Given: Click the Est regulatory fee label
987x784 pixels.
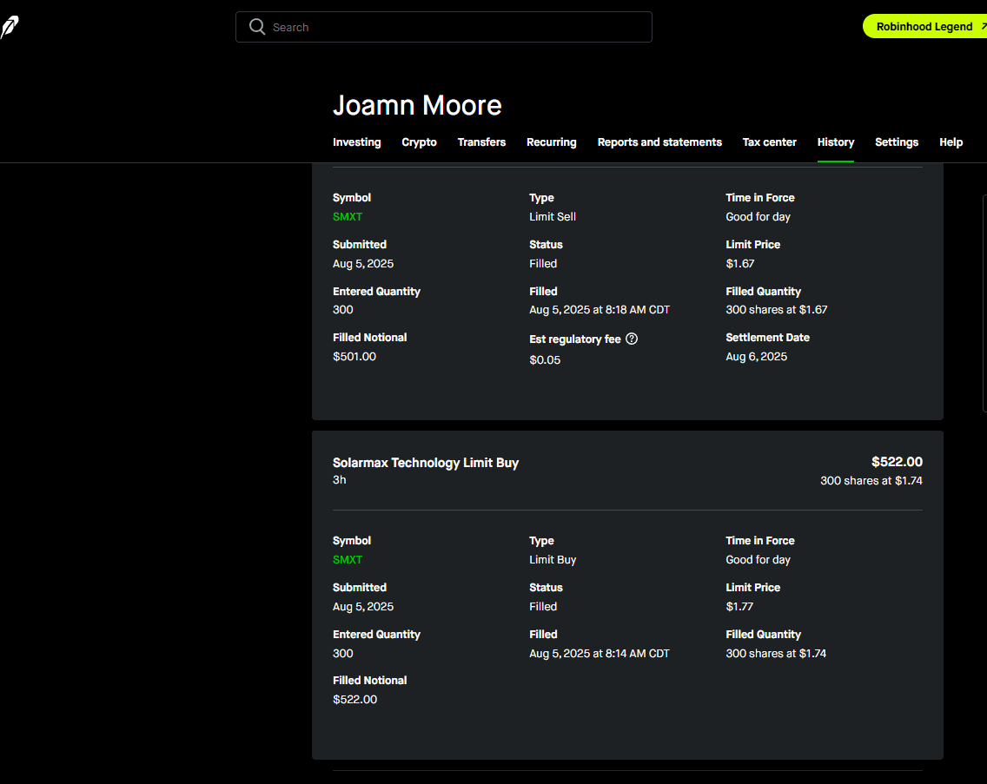Looking at the screenshot, I should tap(574, 339).
